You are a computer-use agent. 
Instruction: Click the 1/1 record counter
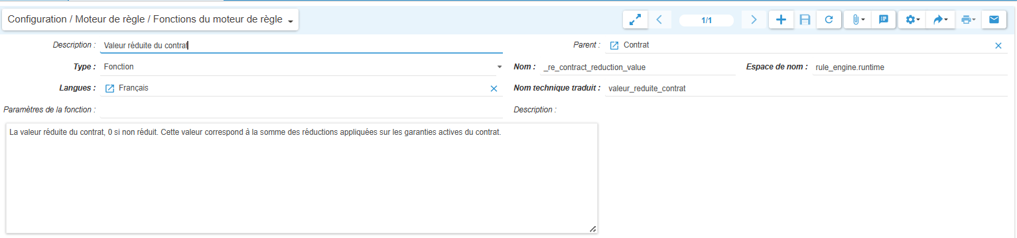[707, 20]
